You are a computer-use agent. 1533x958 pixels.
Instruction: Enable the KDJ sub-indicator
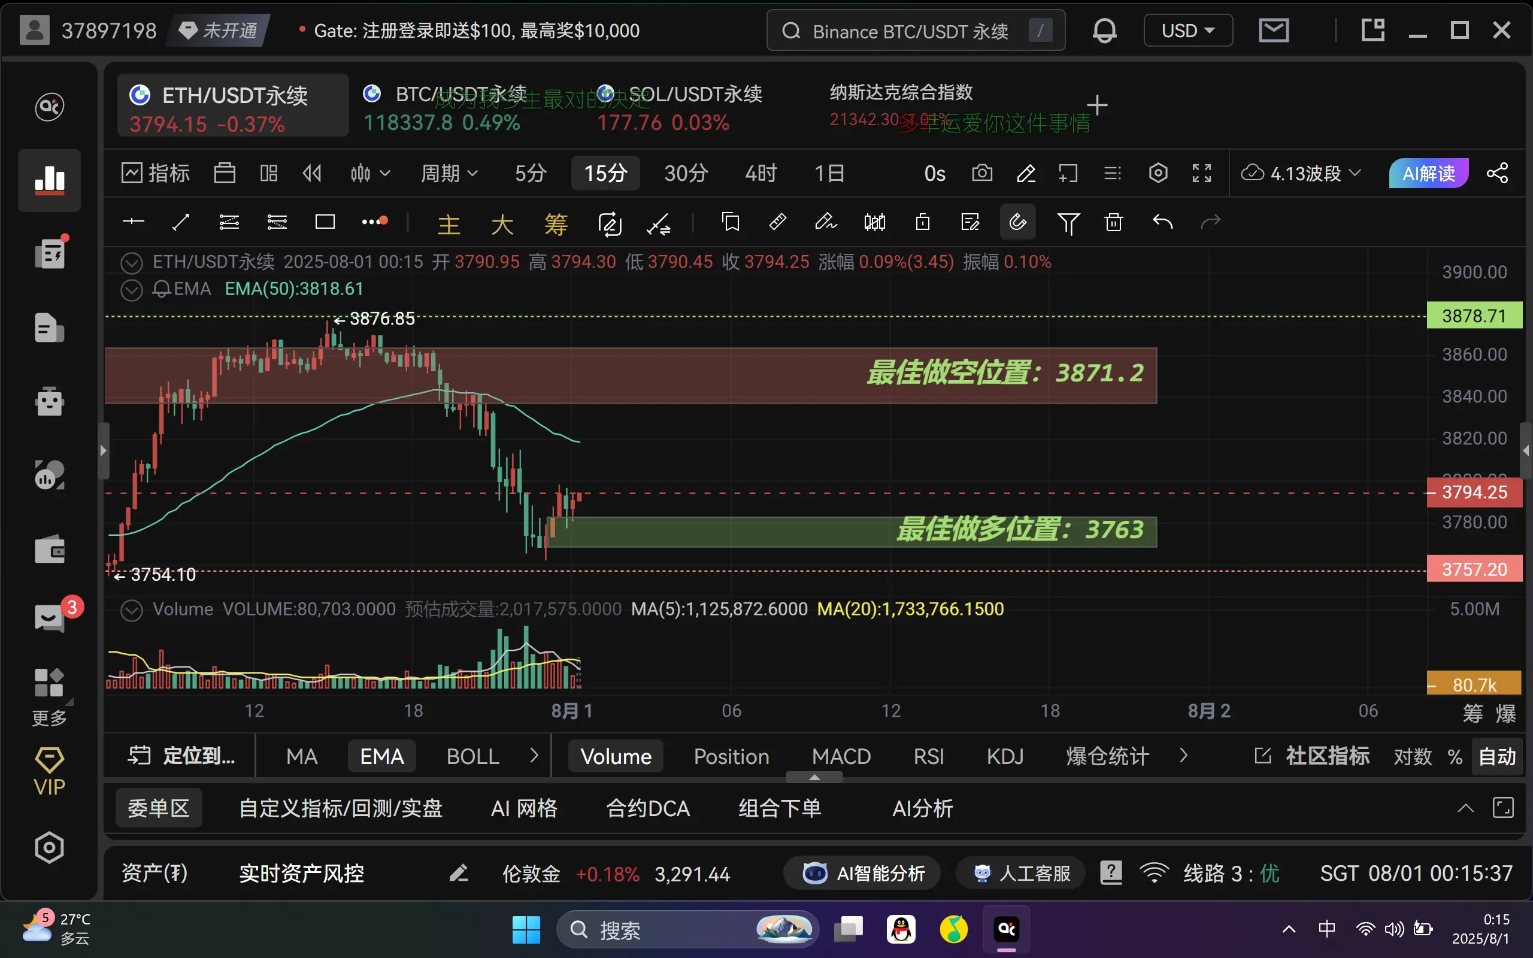click(x=1005, y=756)
